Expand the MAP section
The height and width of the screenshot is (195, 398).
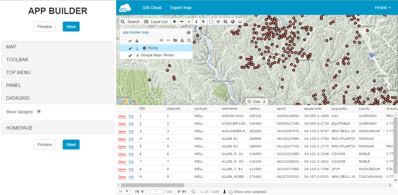(x=57, y=47)
